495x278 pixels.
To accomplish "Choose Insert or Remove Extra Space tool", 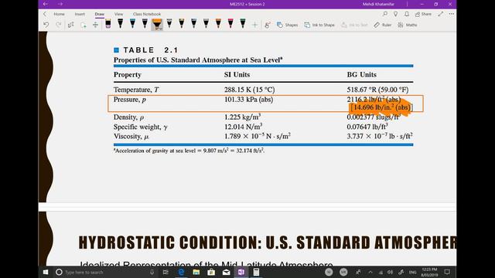I will (95, 25).
